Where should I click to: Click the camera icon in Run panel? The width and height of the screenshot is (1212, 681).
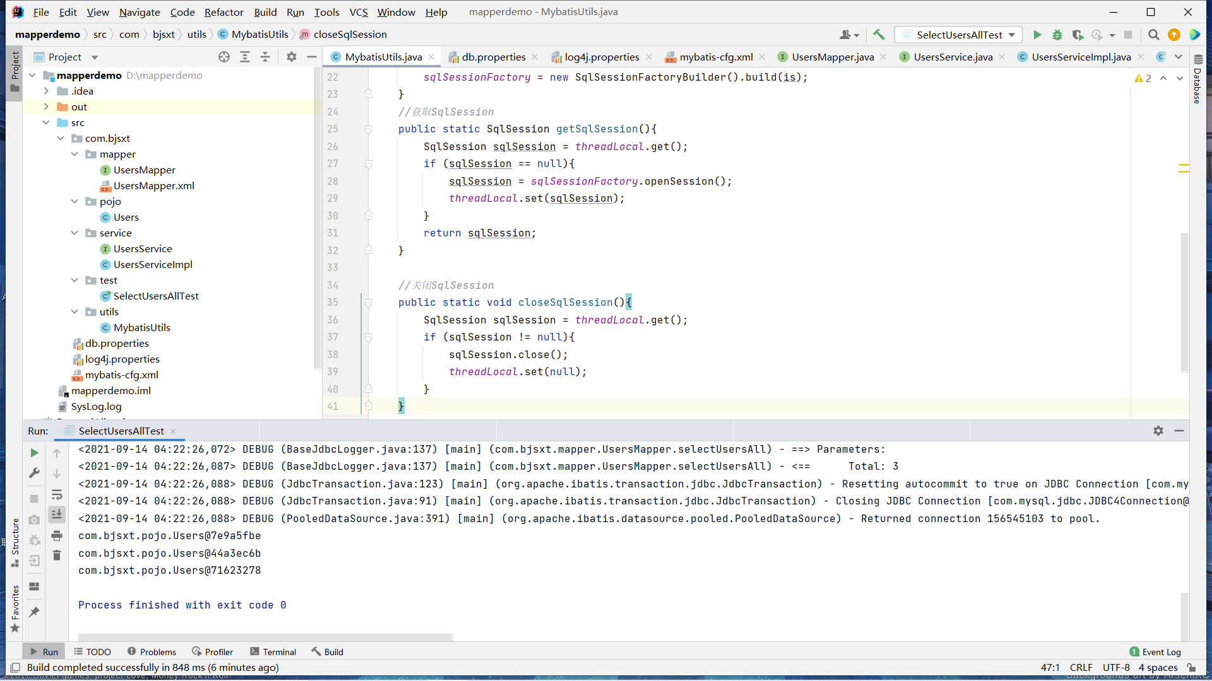coord(34,520)
